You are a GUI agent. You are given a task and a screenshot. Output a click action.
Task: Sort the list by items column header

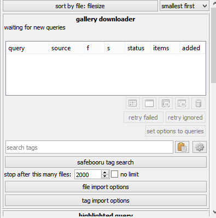[x=165, y=48]
